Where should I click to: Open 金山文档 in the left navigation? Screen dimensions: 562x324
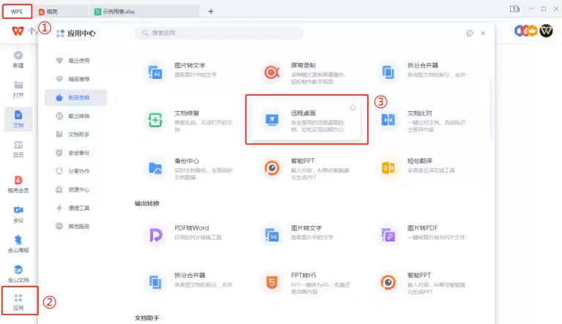18,274
